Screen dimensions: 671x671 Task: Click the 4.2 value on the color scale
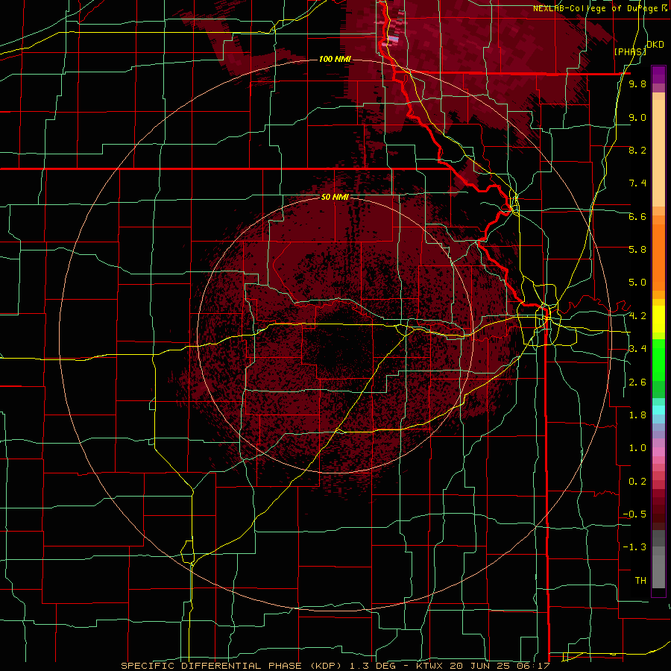637,316
